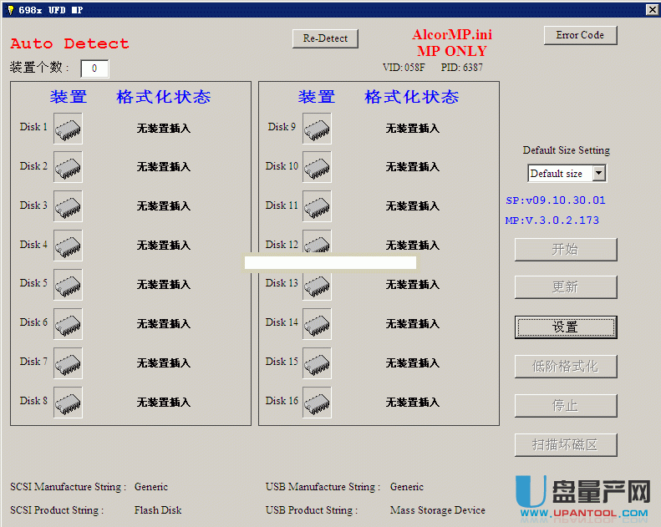This screenshot has height=527, width=661.
Task: Click the Disk 1 chip icon
Action: click(68, 129)
